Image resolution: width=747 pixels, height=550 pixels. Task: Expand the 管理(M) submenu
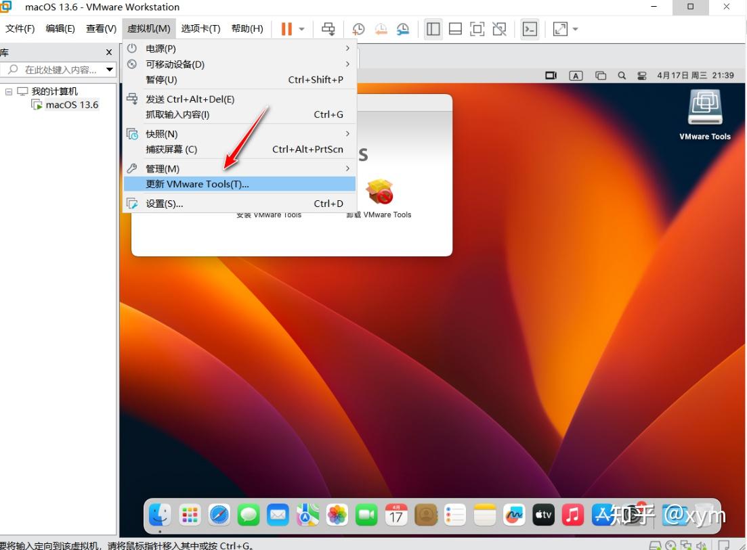point(240,168)
